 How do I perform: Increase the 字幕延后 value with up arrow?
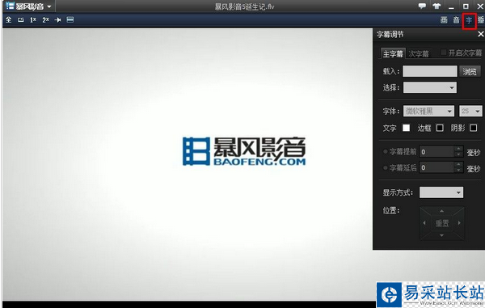point(458,165)
